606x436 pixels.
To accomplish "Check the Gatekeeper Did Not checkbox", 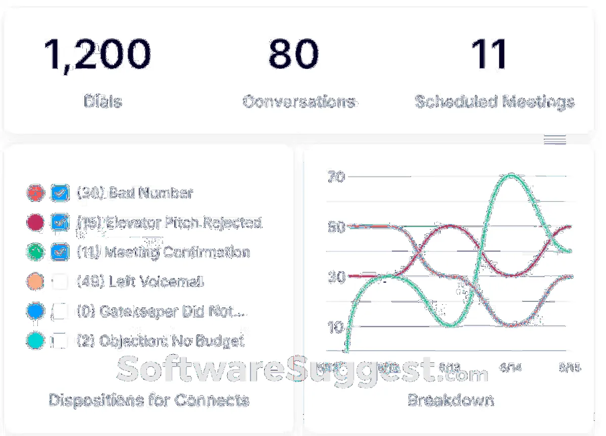I will [x=60, y=311].
